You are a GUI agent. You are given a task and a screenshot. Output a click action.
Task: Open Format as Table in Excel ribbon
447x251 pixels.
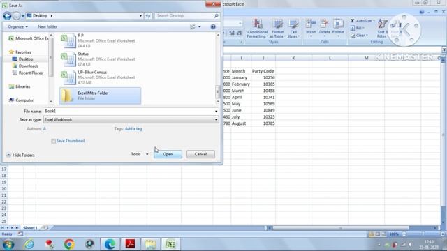[x=277, y=29]
